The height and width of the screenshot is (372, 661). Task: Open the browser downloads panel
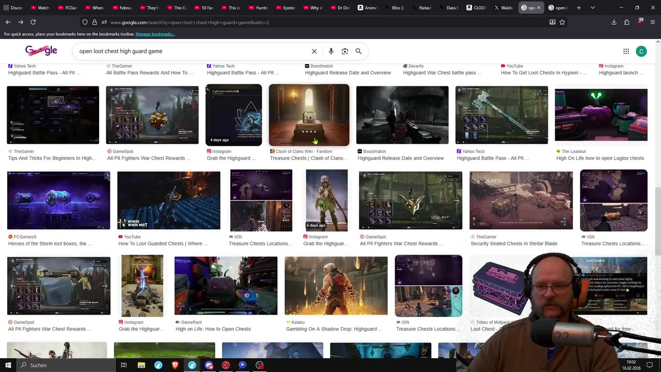[614, 22]
